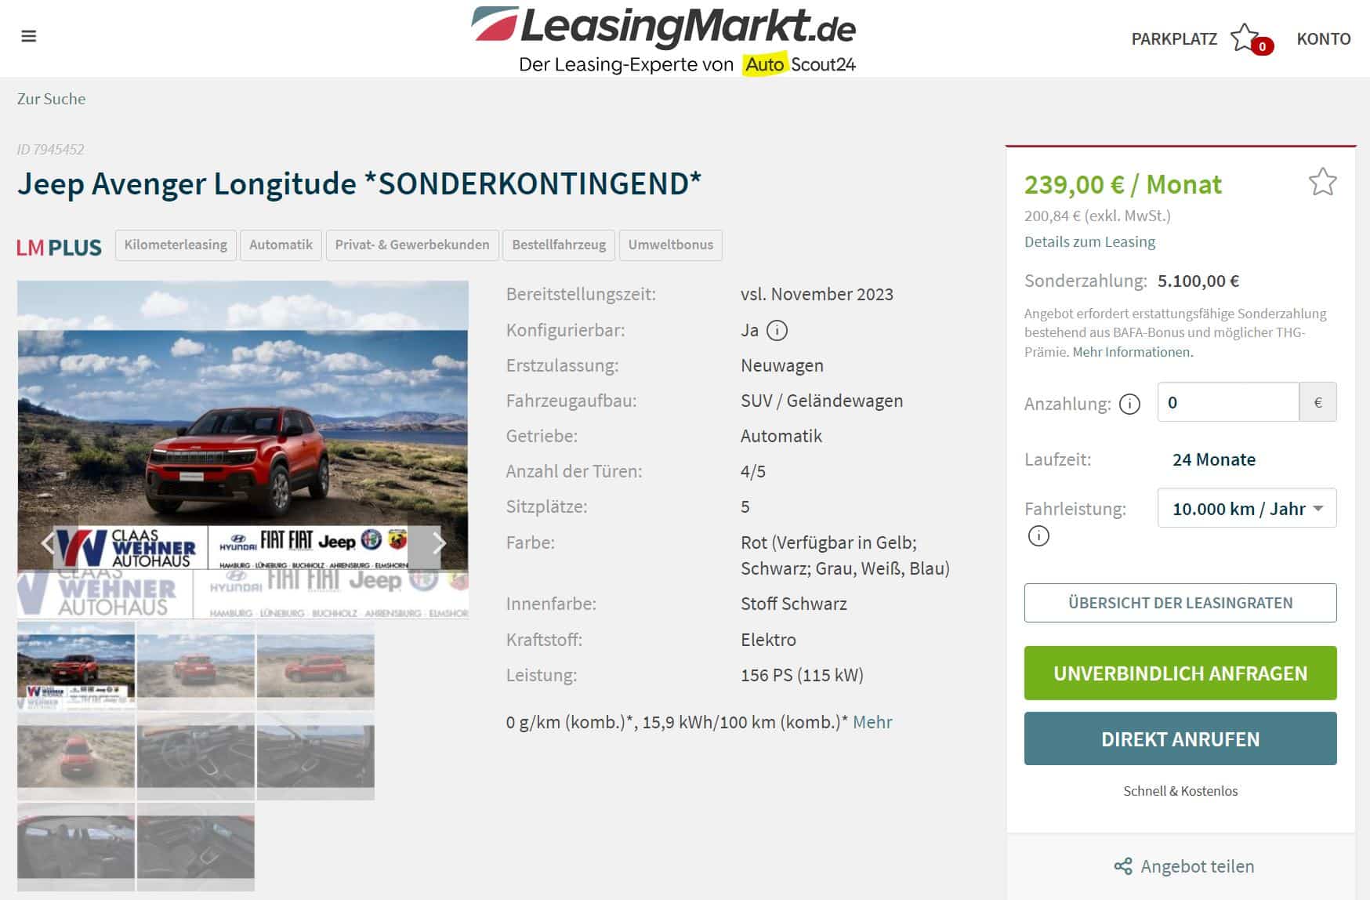This screenshot has width=1370, height=900.
Task: Open the hamburger menu icon
Action: point(29,36)
